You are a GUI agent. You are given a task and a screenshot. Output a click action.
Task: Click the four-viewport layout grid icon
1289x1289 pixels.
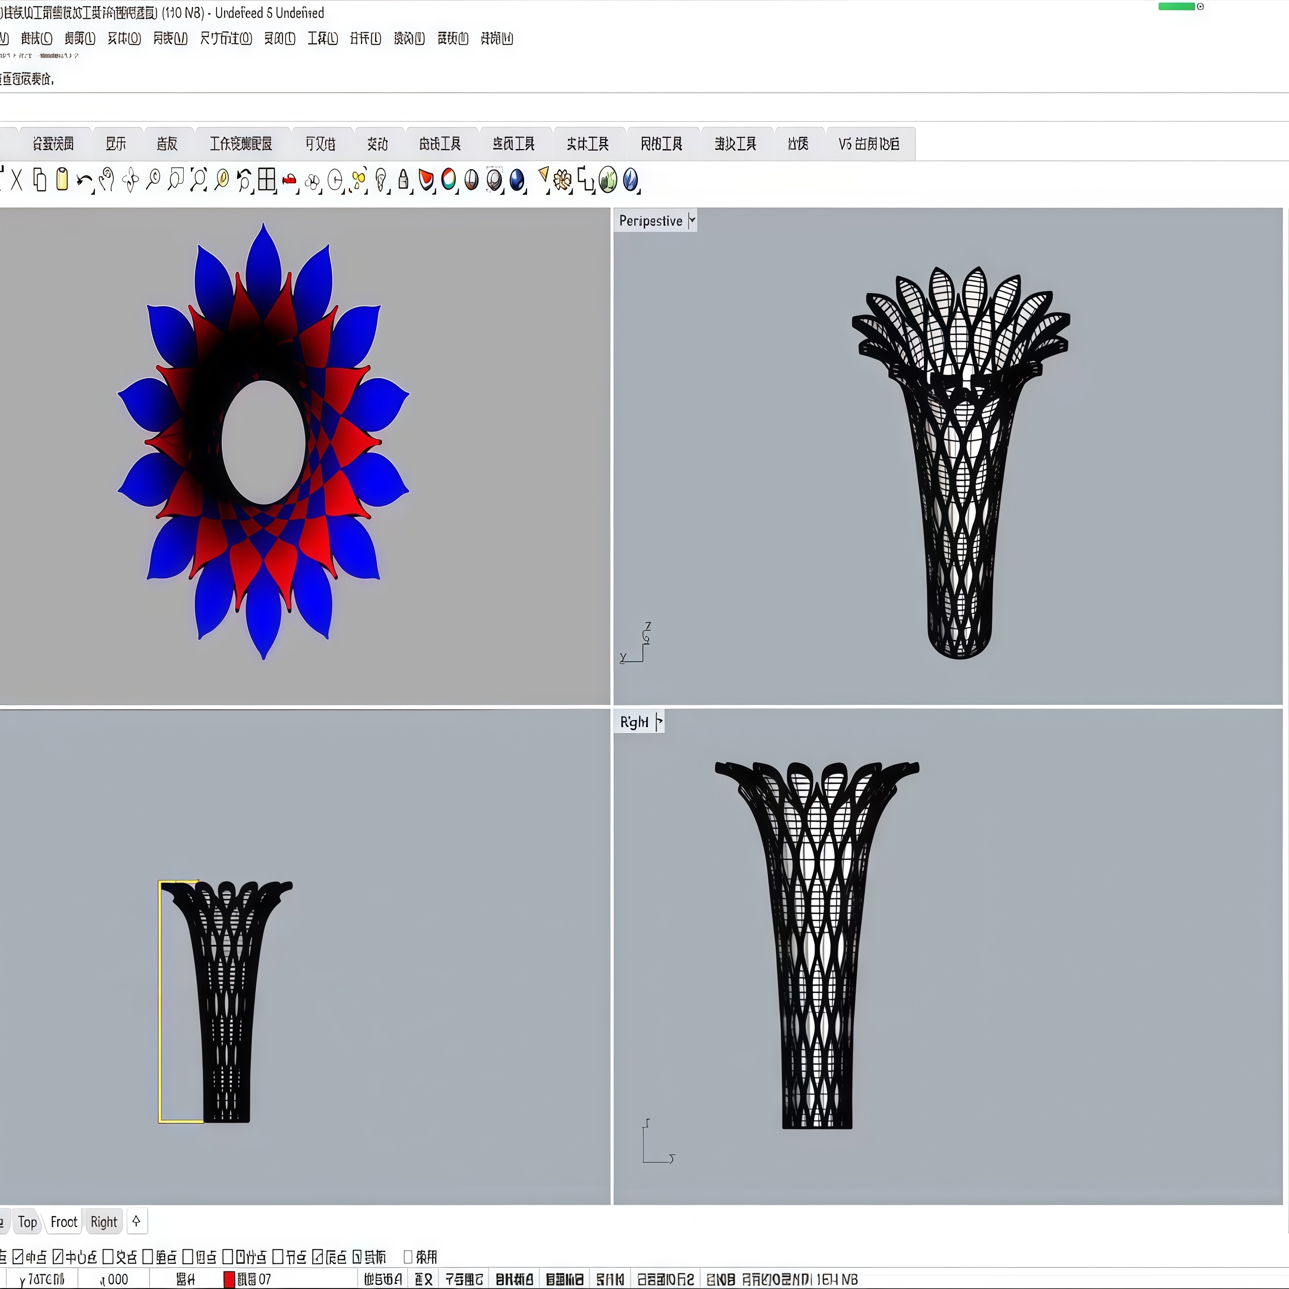(267, 180)
